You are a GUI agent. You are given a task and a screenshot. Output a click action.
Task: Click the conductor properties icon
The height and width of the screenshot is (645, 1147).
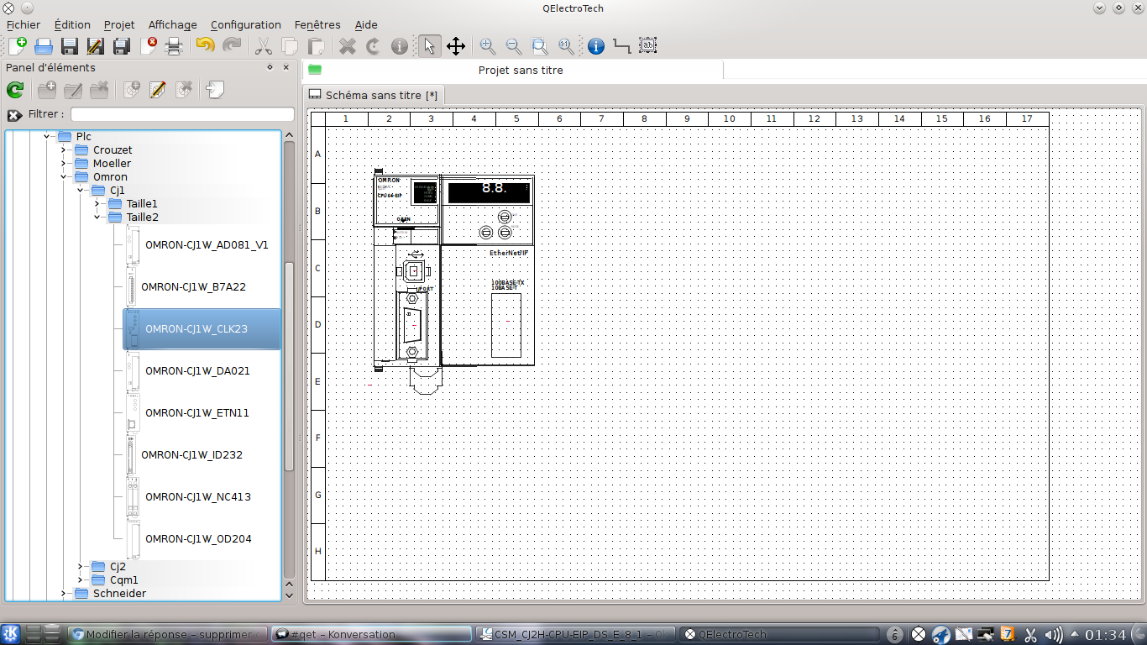pyautogui.click(x=621, y=46)
